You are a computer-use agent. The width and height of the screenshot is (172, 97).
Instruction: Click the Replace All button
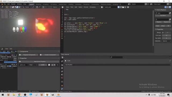167,22
